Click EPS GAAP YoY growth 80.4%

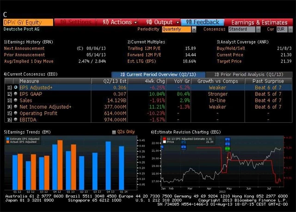(184, 94)
